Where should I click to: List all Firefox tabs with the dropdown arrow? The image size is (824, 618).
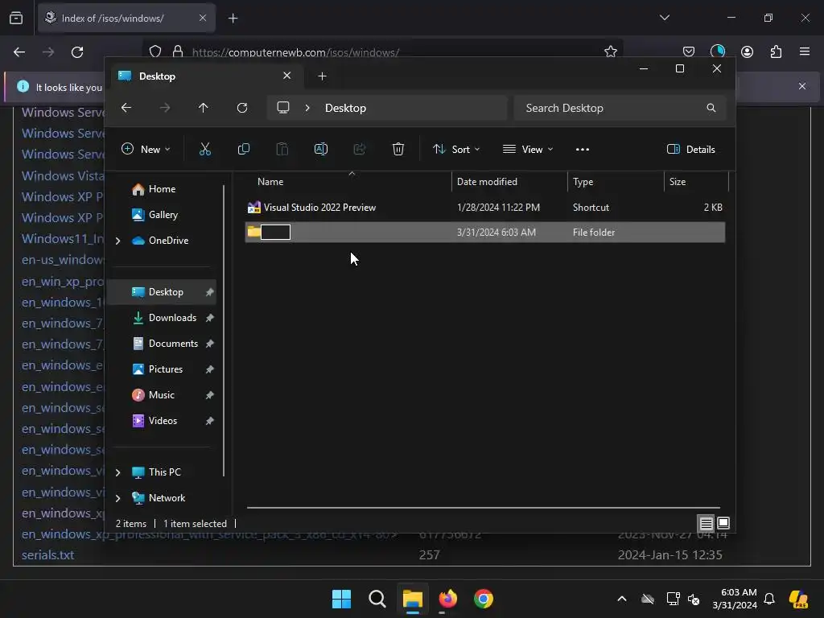click(x=664, y=18)
